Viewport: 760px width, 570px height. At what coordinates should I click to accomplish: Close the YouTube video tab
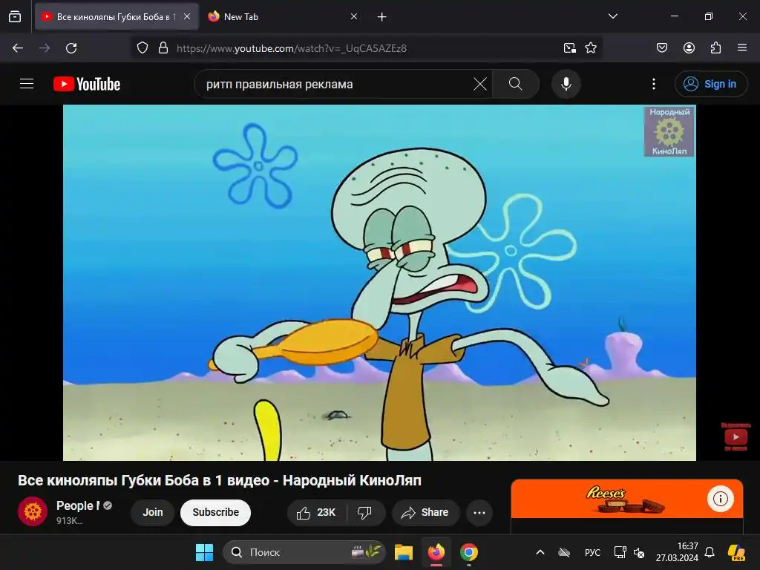point(187,16)
